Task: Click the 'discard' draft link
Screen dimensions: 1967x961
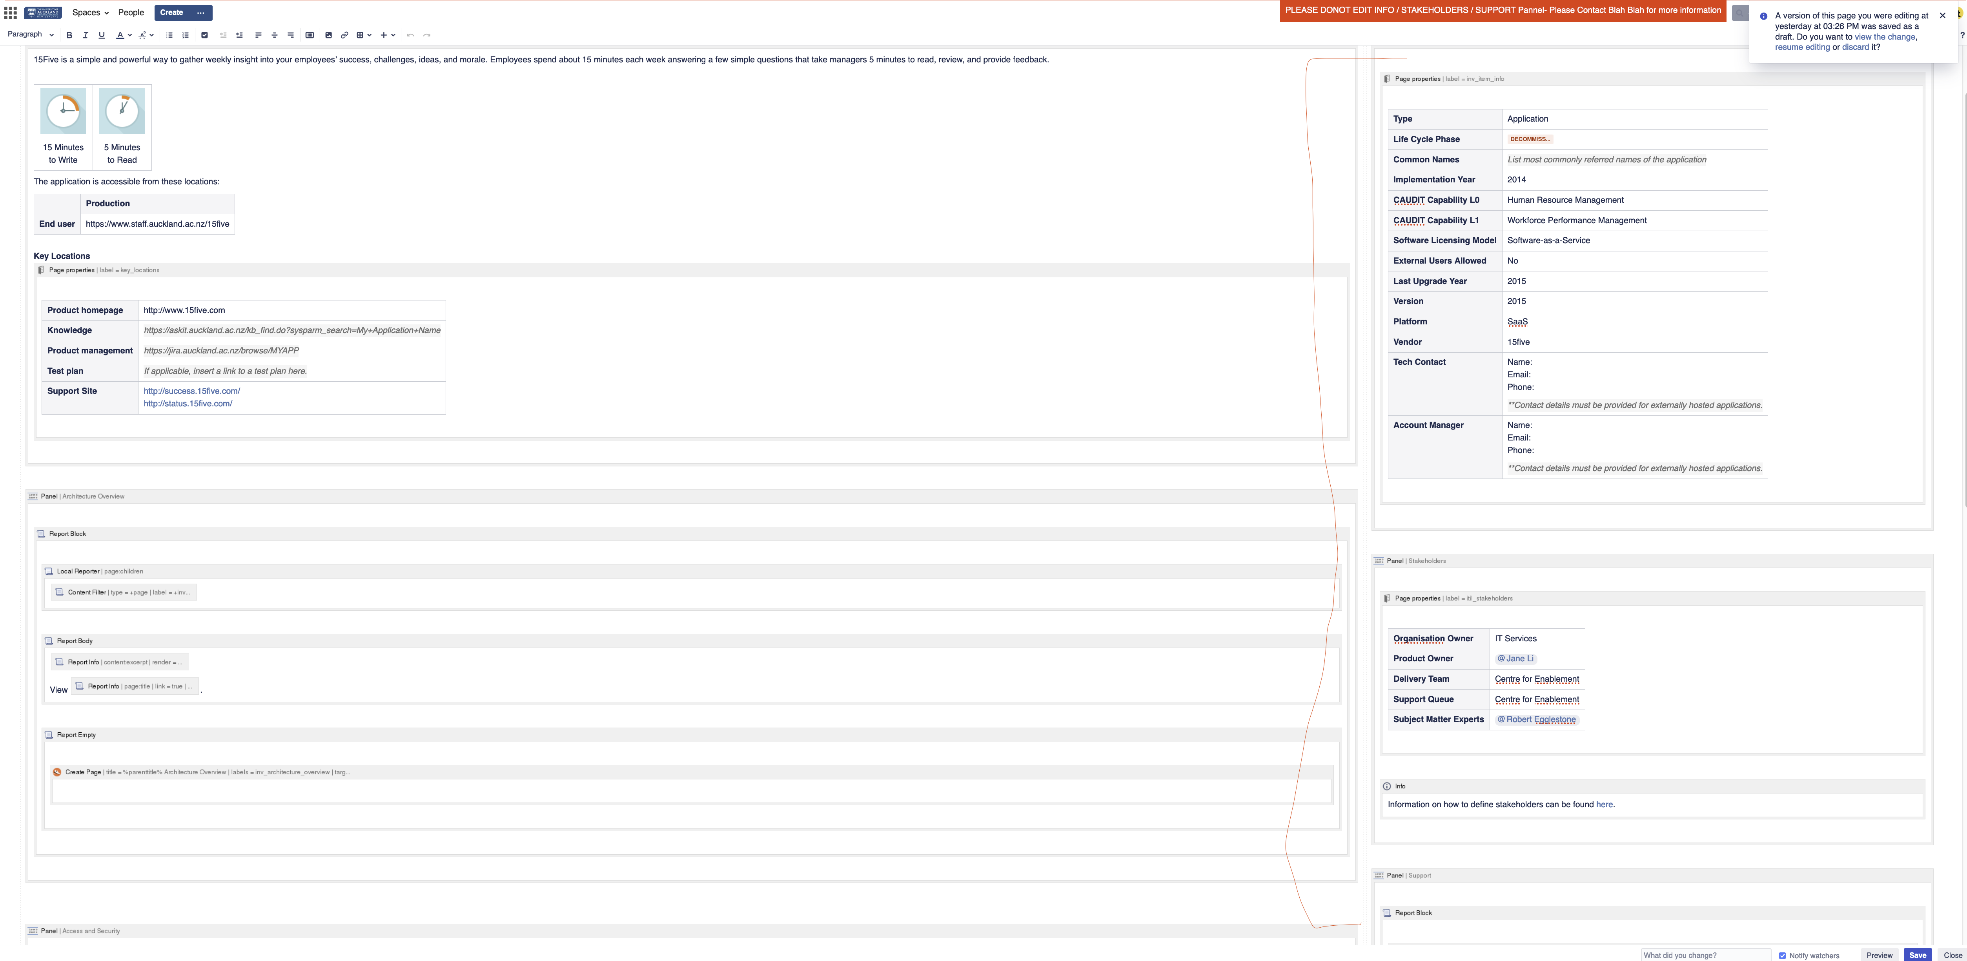Action: (1856, 47)
